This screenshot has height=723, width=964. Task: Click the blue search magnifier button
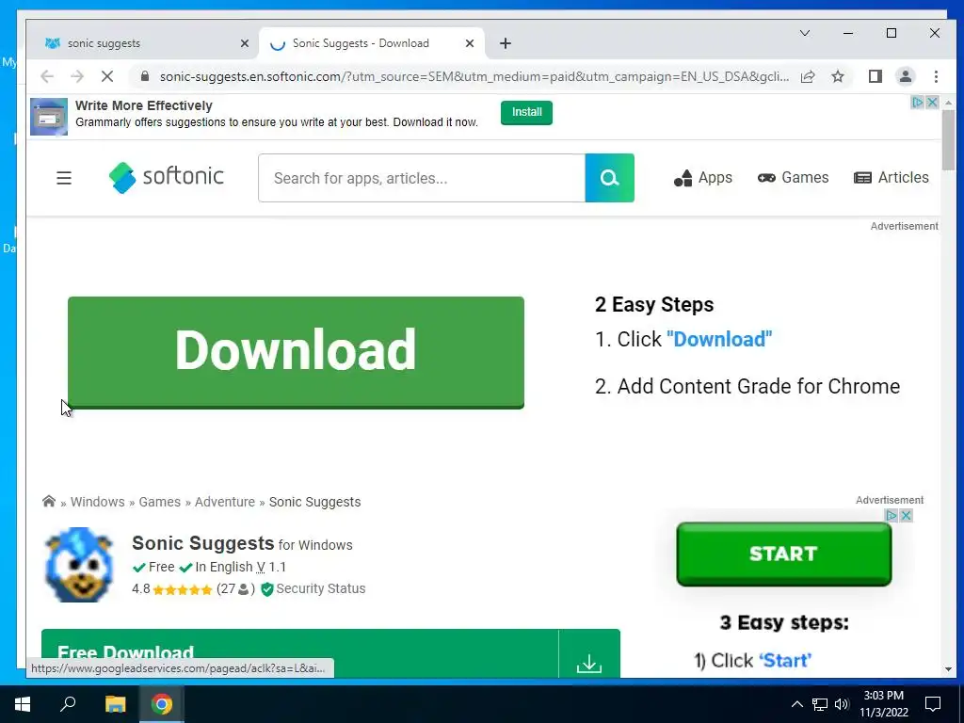tap(609, 178)
